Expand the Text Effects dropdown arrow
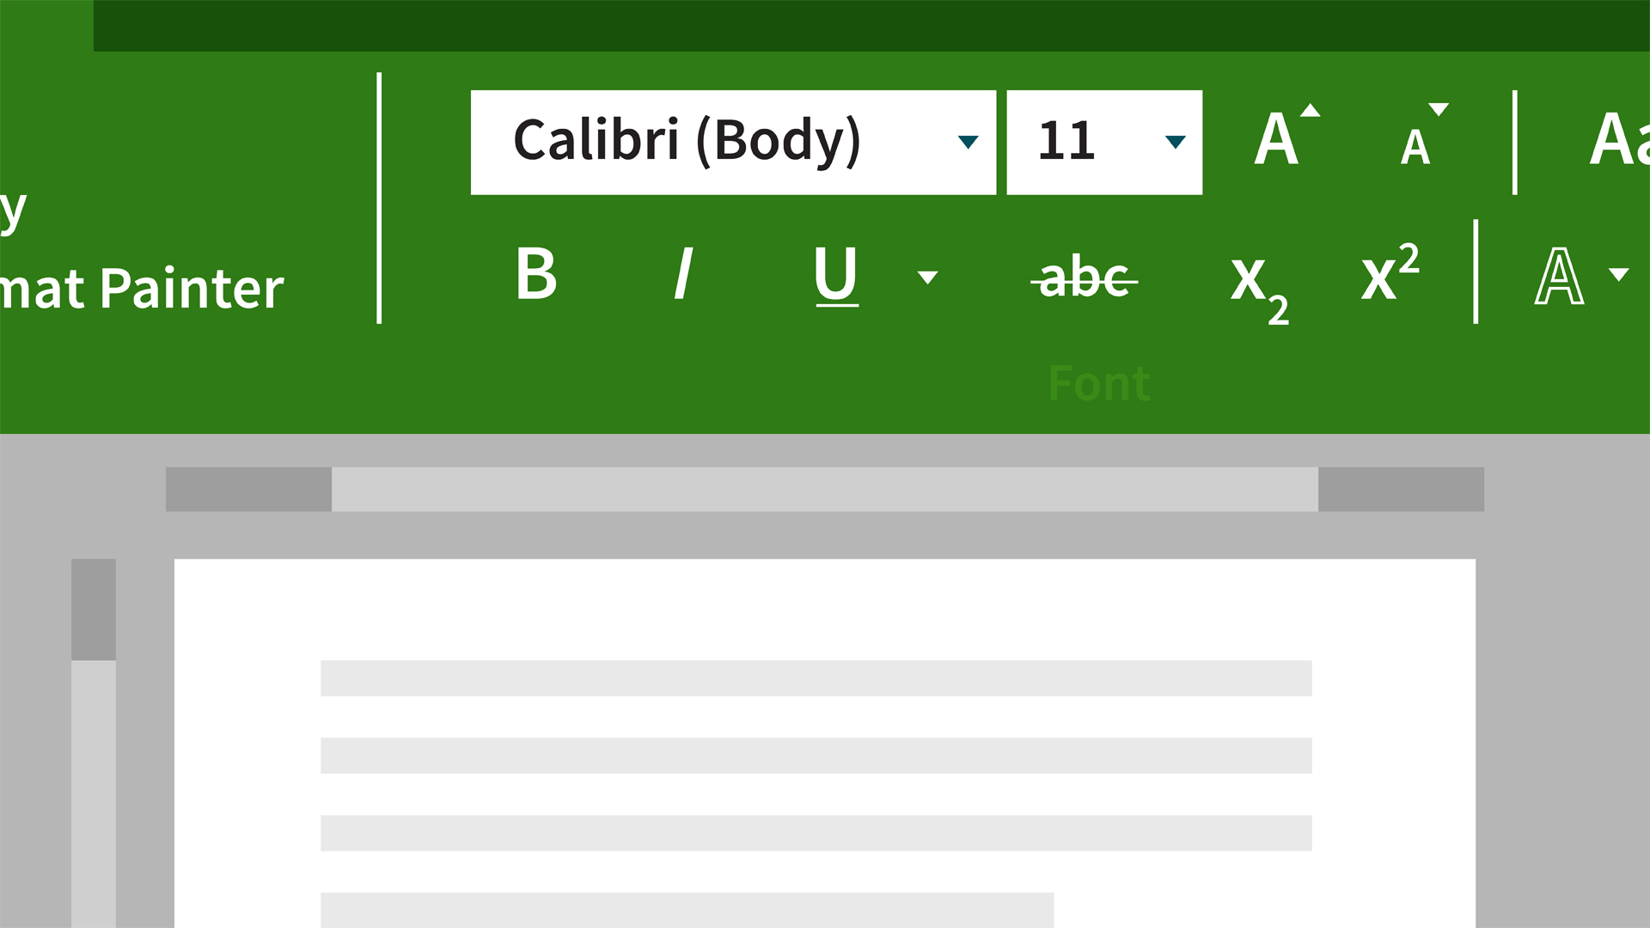Image resolution: width=1650 pixels, height=928 pixels. click(1619, 275)
